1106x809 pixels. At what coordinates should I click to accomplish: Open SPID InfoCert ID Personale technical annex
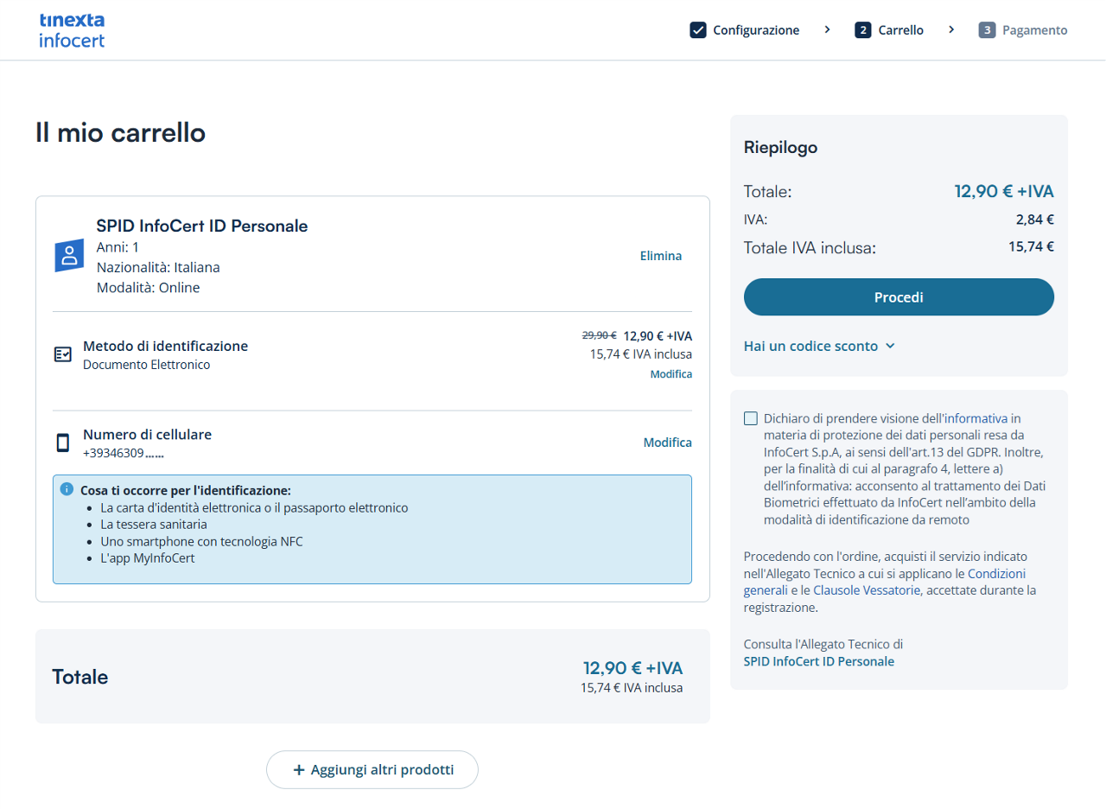coord(818,661)
